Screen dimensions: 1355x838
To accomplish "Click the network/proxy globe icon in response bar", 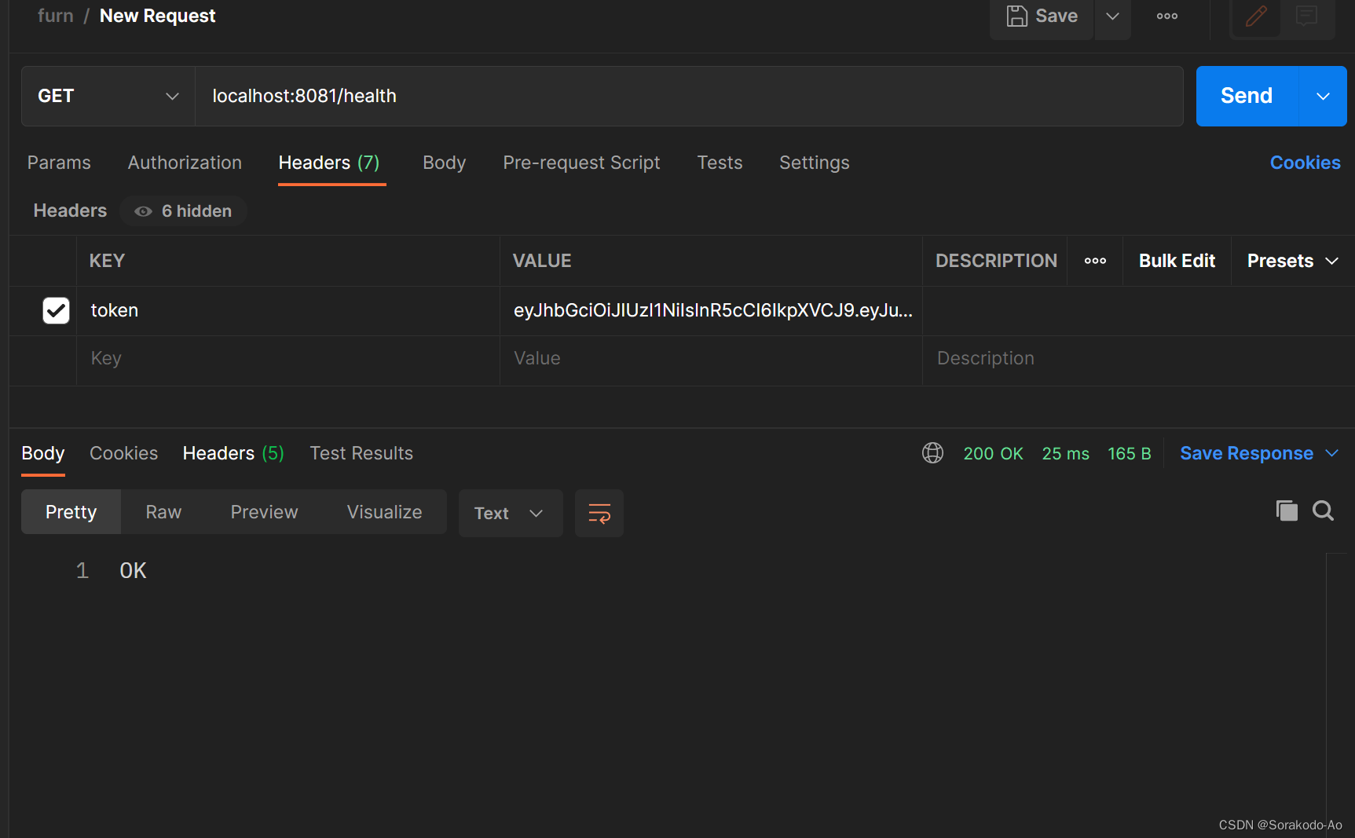I will 932,453.
